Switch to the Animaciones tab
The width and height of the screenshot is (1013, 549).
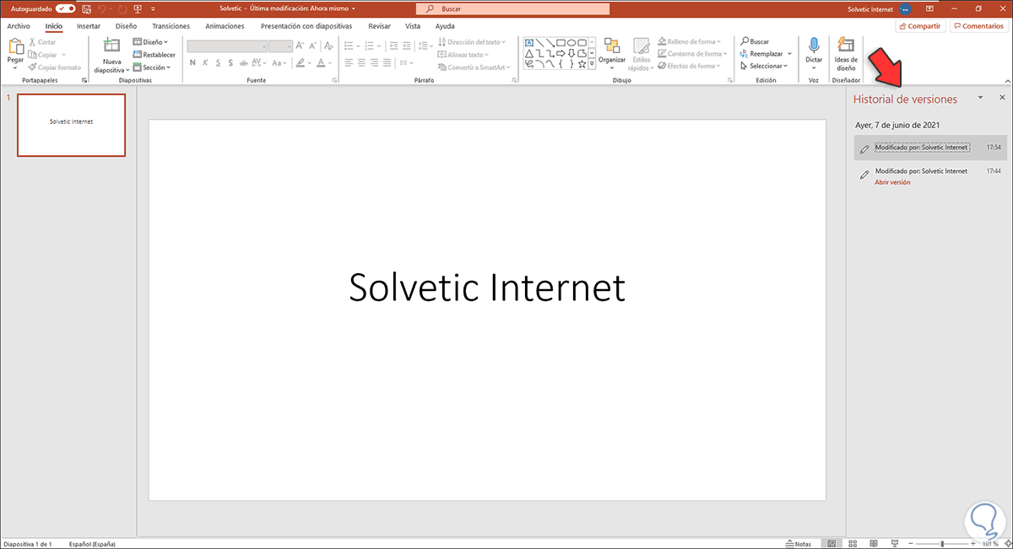click(225, 26)
